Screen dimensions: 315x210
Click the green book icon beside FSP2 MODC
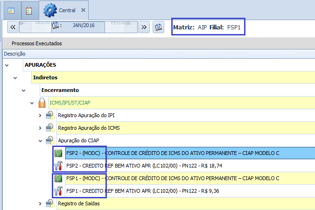pos(59,153)
